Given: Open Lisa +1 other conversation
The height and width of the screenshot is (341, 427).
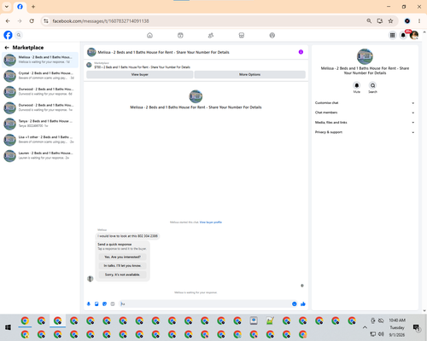Looking at the screenshot, I should pyautogui.click(x=40, y=140).
